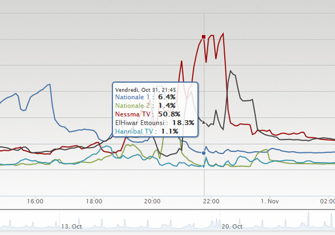The height and width of the screenshot is (235, 335).
Task: Click 'Nationale 2' in the tooltip
Action: tap(132, 106)
